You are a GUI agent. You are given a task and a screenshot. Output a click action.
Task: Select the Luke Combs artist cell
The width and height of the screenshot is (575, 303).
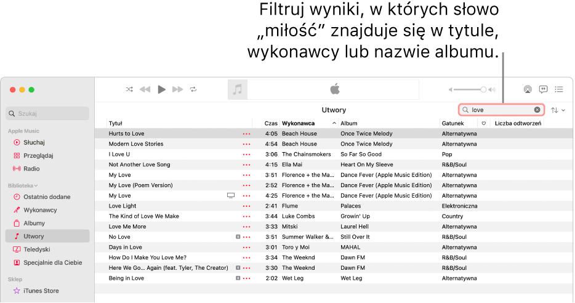pyautogui.click(x=298, y=216)
